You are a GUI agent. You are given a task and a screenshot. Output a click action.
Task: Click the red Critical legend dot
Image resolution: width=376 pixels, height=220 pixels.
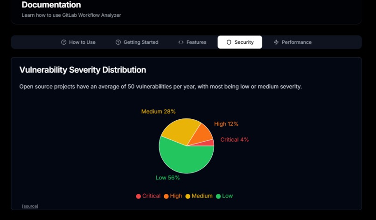[x=139, y=196]
